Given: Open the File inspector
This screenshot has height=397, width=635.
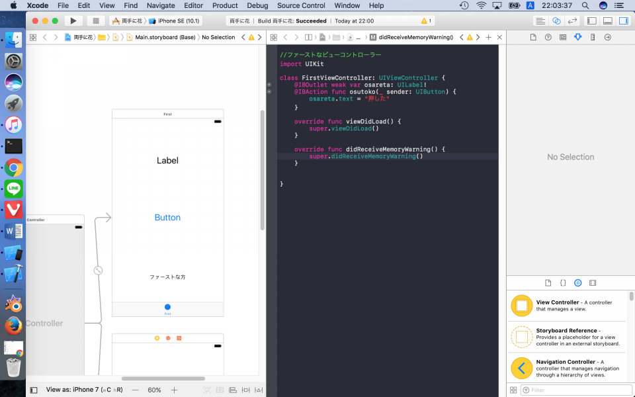Looking at the screenshot, I should (533, 37).
